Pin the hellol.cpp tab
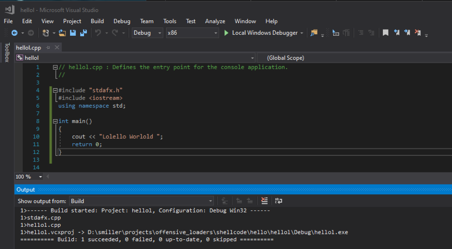Viewport: 452px width, 249px height. coord(48,48)
